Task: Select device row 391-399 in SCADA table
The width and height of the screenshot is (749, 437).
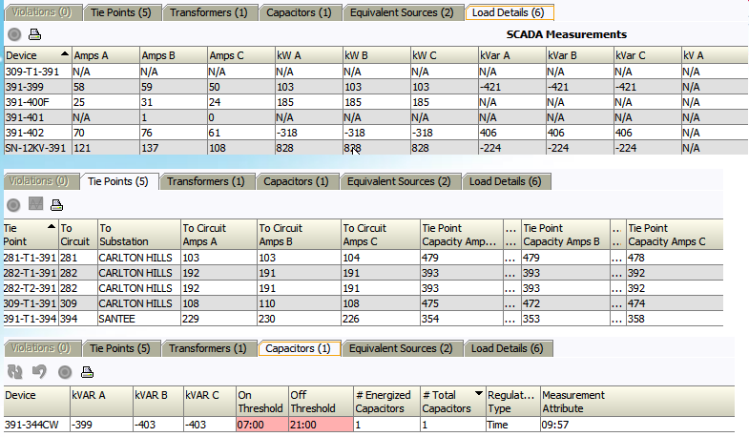Action: pos(376,87)
